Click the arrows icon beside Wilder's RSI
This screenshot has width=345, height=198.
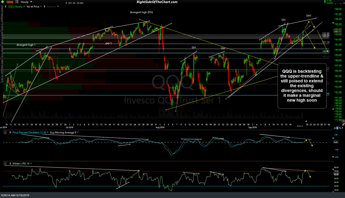(10, 164)
